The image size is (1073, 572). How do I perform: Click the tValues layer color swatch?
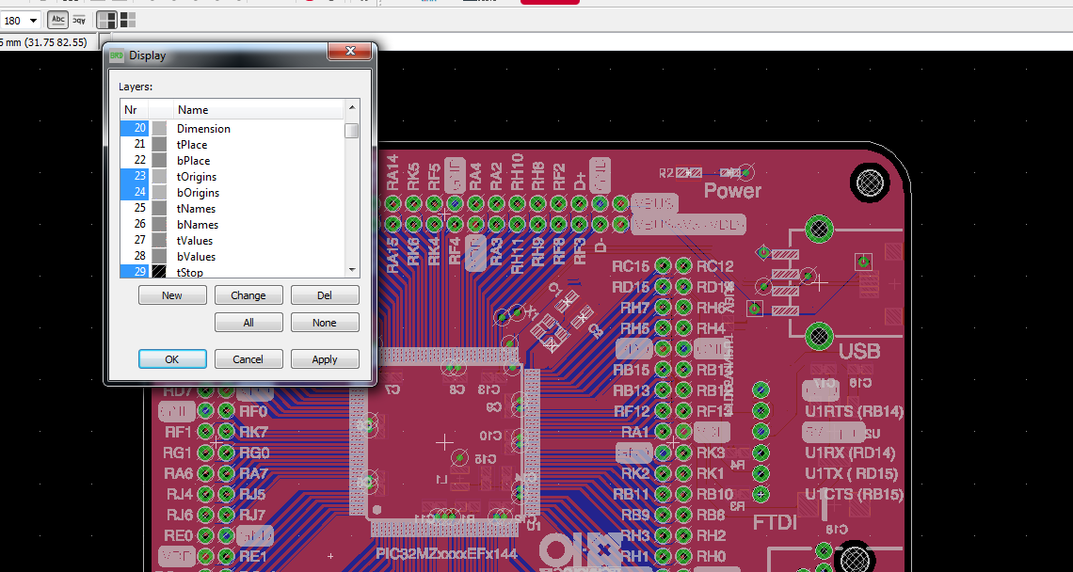point(159,240)
